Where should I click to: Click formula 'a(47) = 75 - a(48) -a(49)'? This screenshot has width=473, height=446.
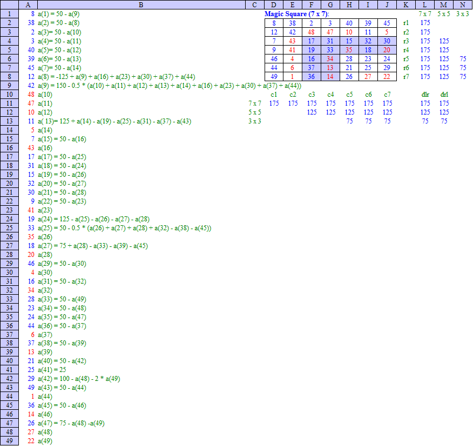[x=71, y=423]
